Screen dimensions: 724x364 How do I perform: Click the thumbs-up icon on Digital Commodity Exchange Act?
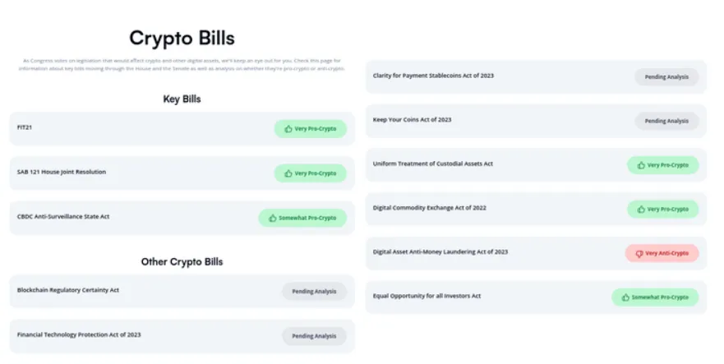(641, 210)
